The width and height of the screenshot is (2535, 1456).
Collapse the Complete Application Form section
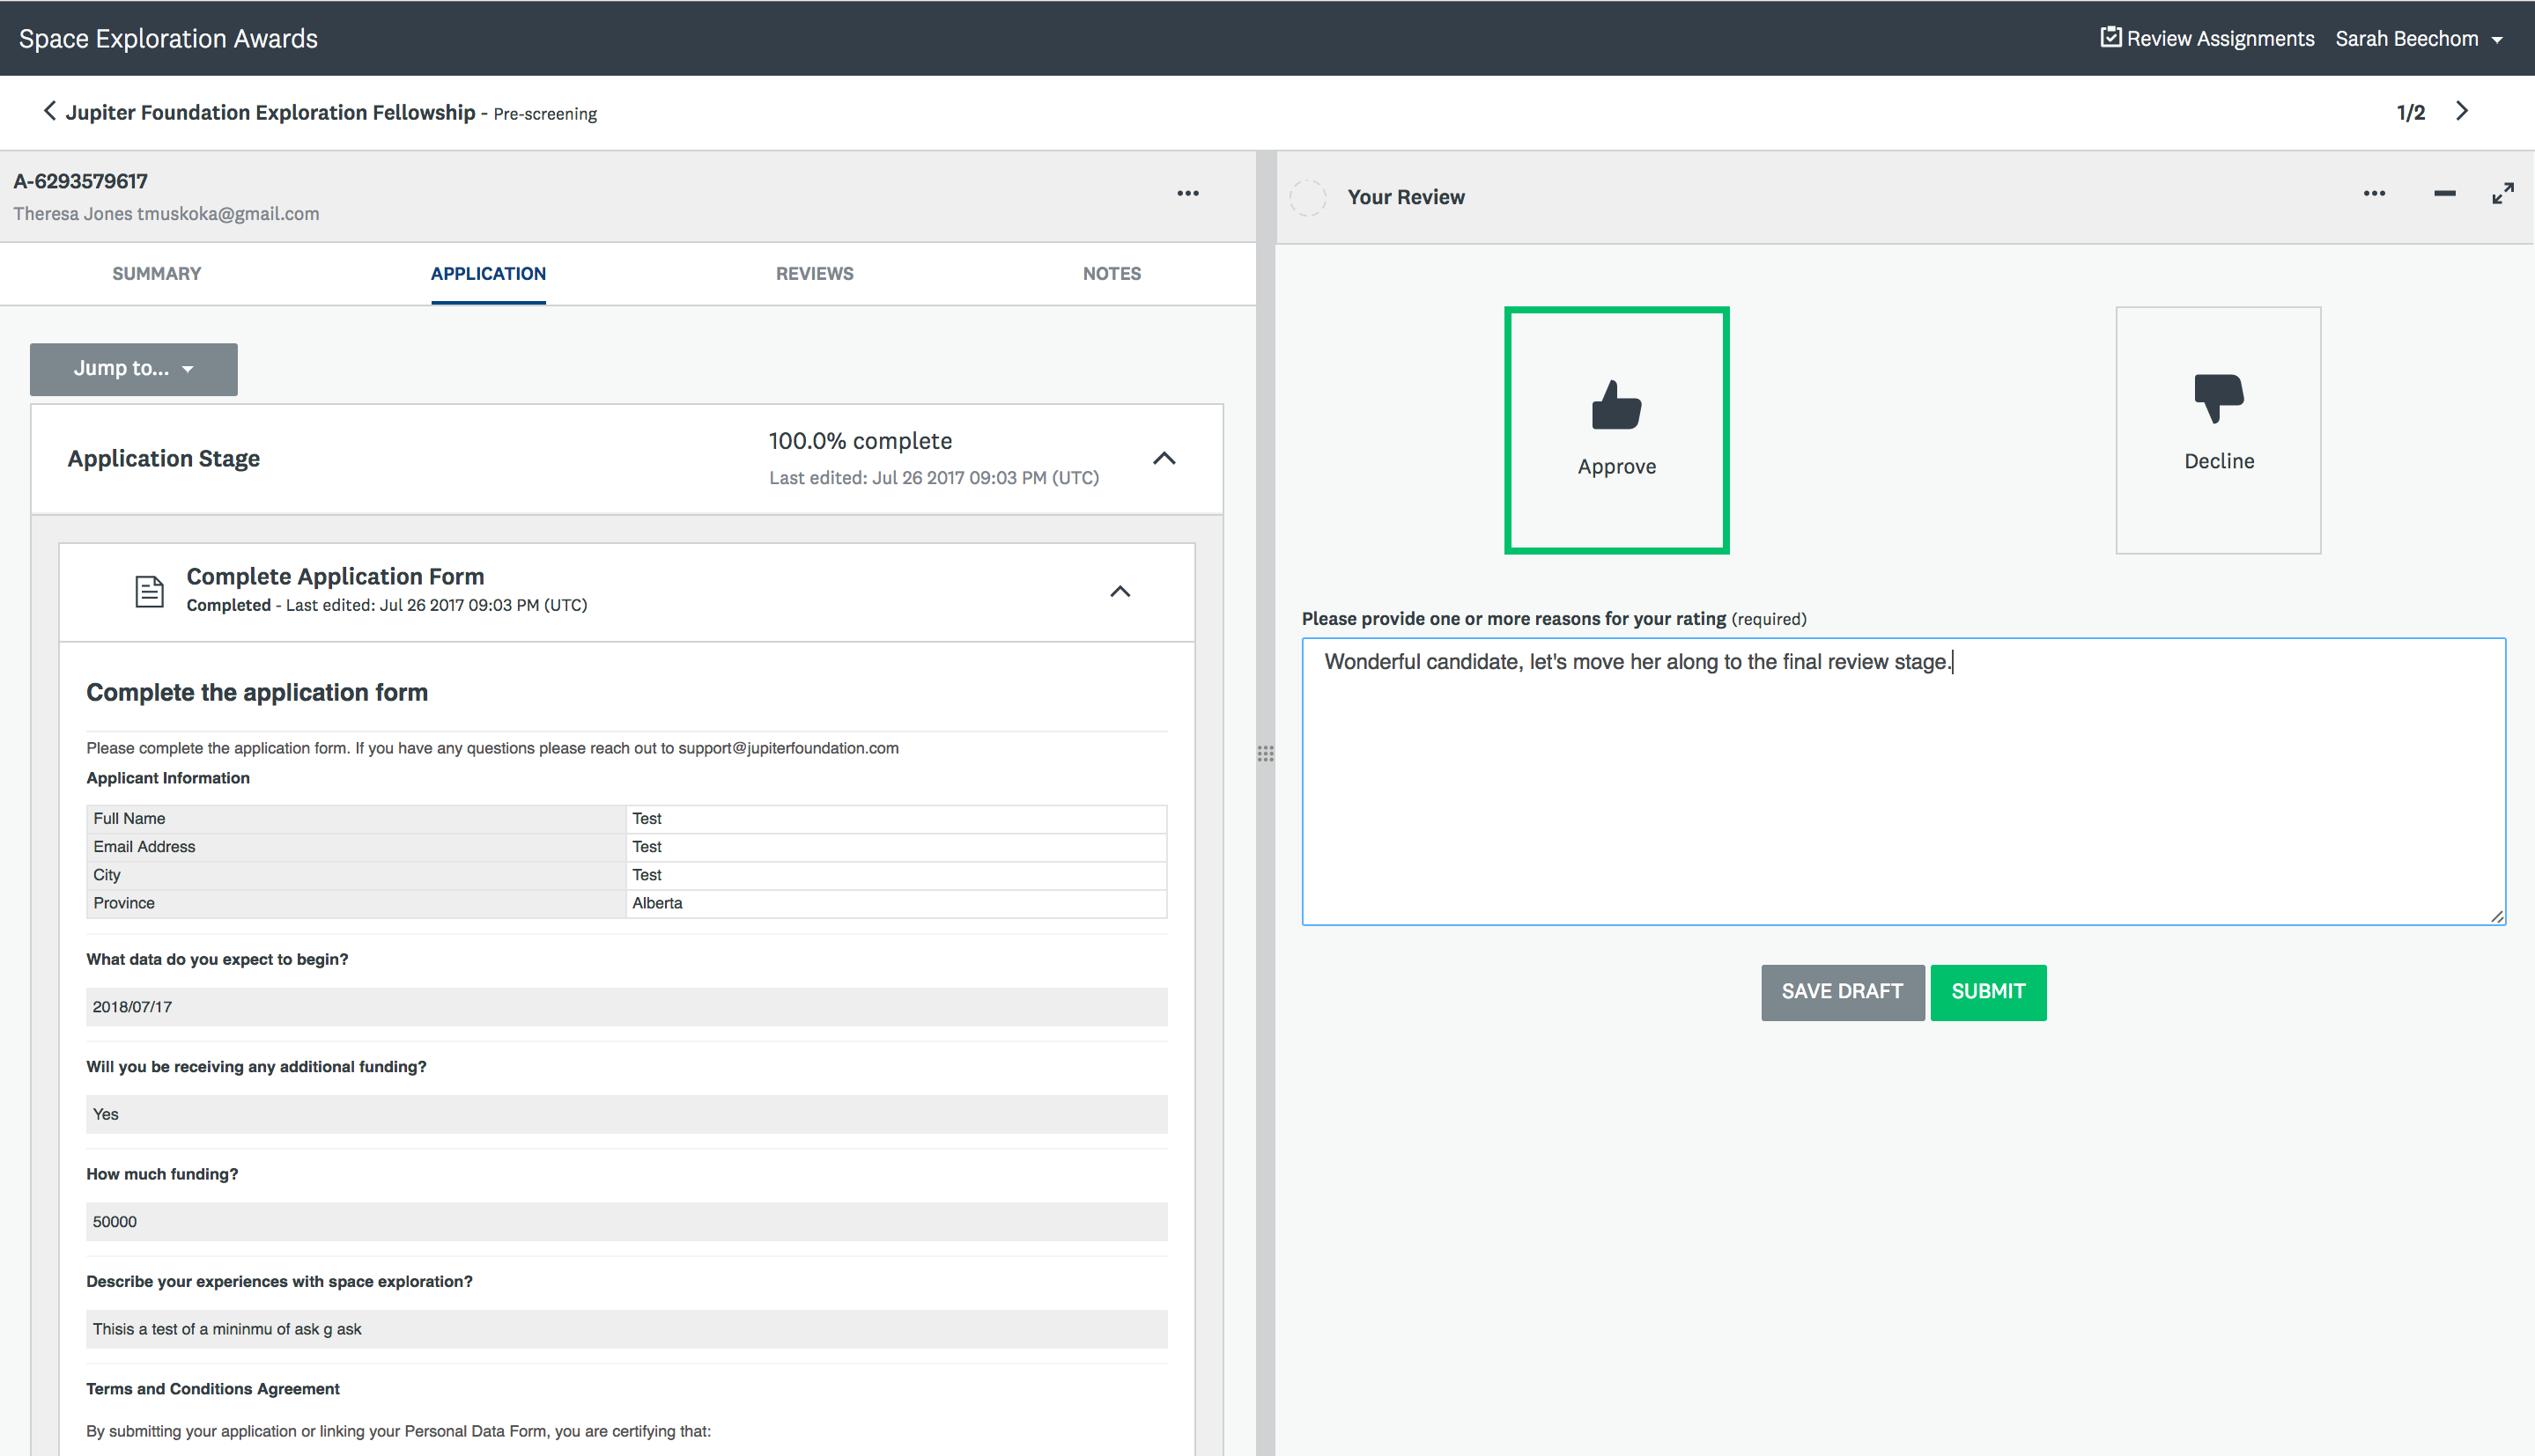click(1120, 592)
